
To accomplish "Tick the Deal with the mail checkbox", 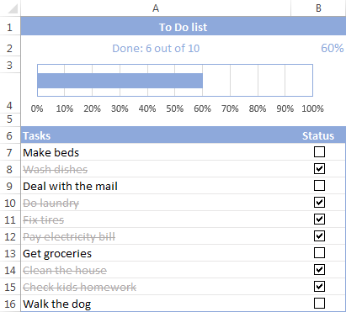I will [319, 186].
